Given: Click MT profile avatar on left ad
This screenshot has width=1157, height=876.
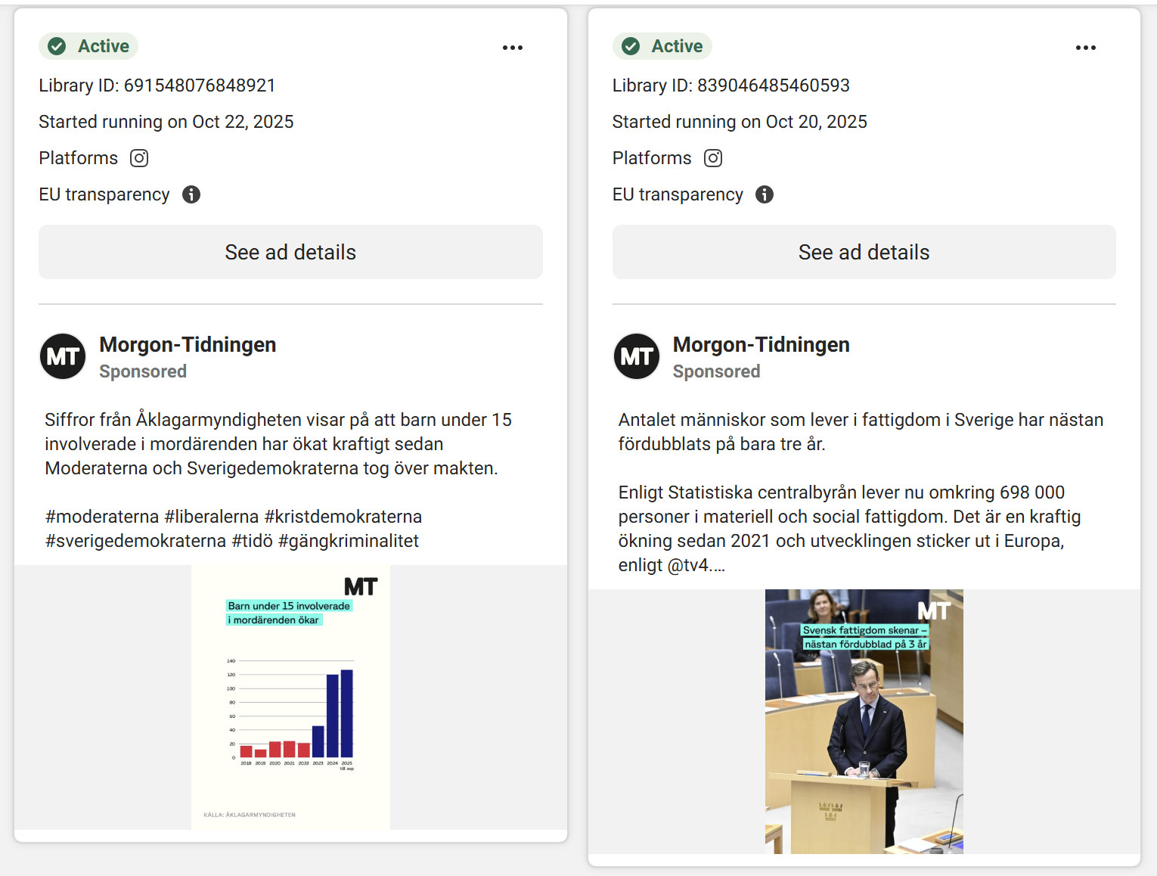Looking at the screenshot, I should coord(63,356).
